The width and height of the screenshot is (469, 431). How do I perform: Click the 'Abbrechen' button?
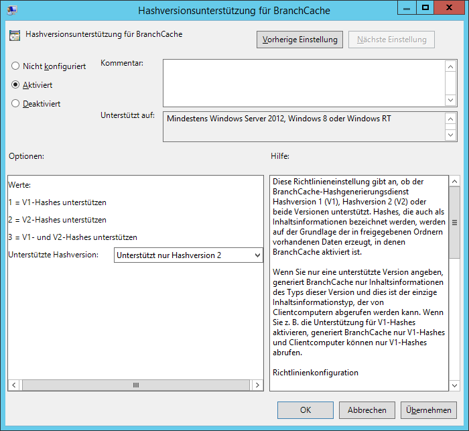(367, 410)
